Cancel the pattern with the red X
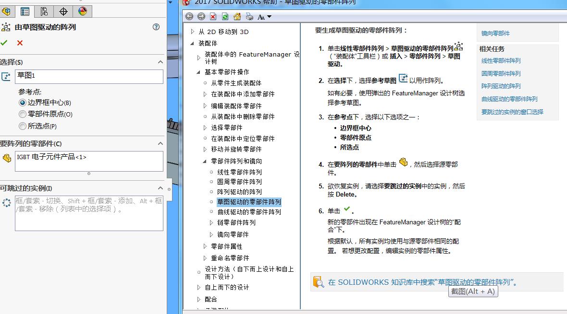This screenshot has width=567, height=314. (x=20, y=43)
